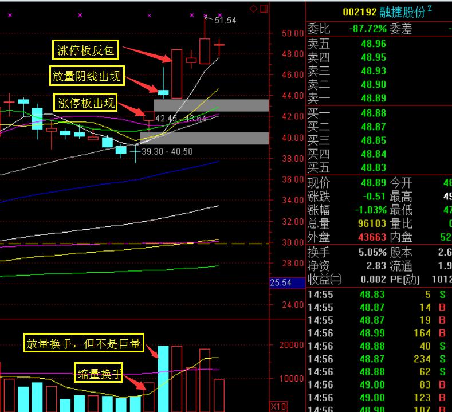Viewport: 452px width, 412px height.
Task: Click the 内盘 label
Action: click(401, 237)
